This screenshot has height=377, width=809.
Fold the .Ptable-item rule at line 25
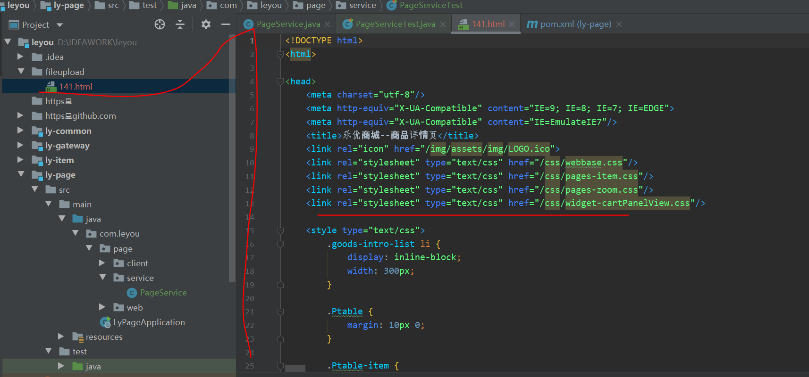280,366
